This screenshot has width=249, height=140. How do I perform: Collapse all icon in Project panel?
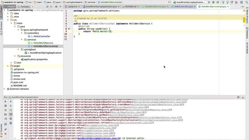point(51,7)
